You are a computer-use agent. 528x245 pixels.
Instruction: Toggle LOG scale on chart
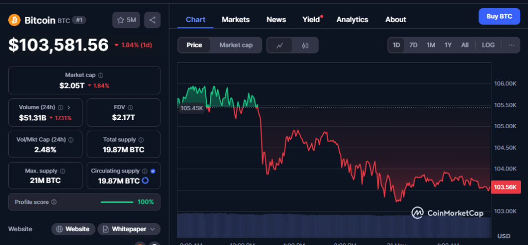[488, 45]
